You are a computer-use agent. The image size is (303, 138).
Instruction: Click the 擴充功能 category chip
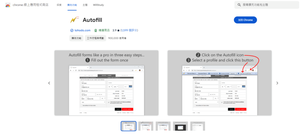(x=76, y=38)
